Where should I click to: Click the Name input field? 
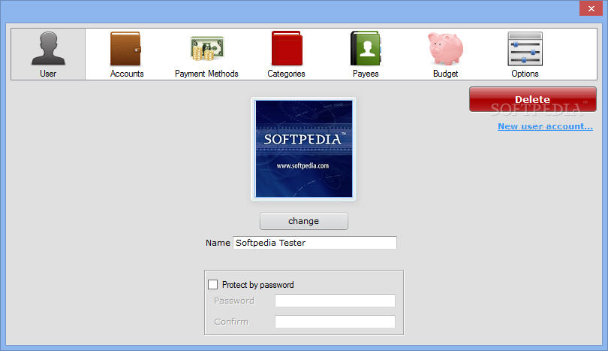pyautogui.click(x=315, y=243)
